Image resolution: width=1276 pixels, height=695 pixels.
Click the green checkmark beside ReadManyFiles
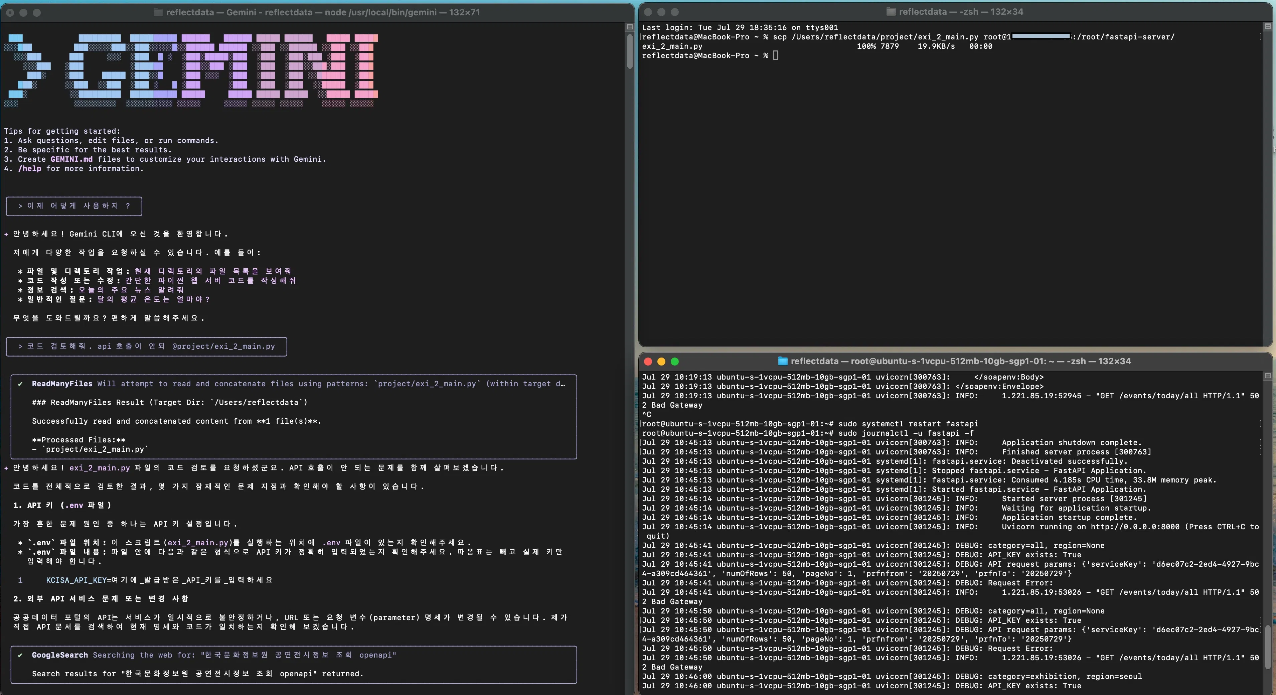[x=20, y=384]
